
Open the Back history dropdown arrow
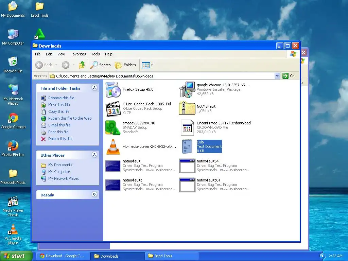(x=56, y=65)
